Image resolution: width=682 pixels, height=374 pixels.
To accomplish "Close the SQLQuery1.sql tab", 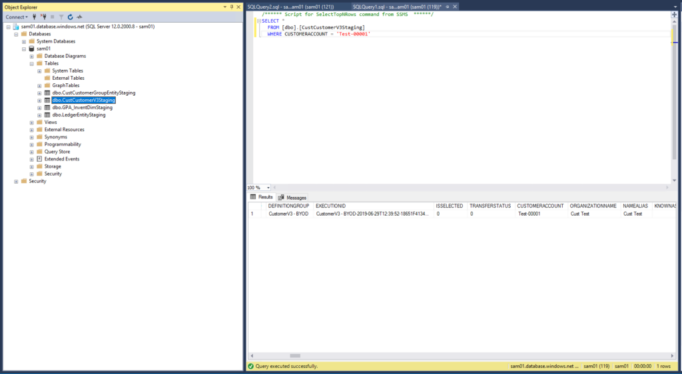I will [455, 7].
